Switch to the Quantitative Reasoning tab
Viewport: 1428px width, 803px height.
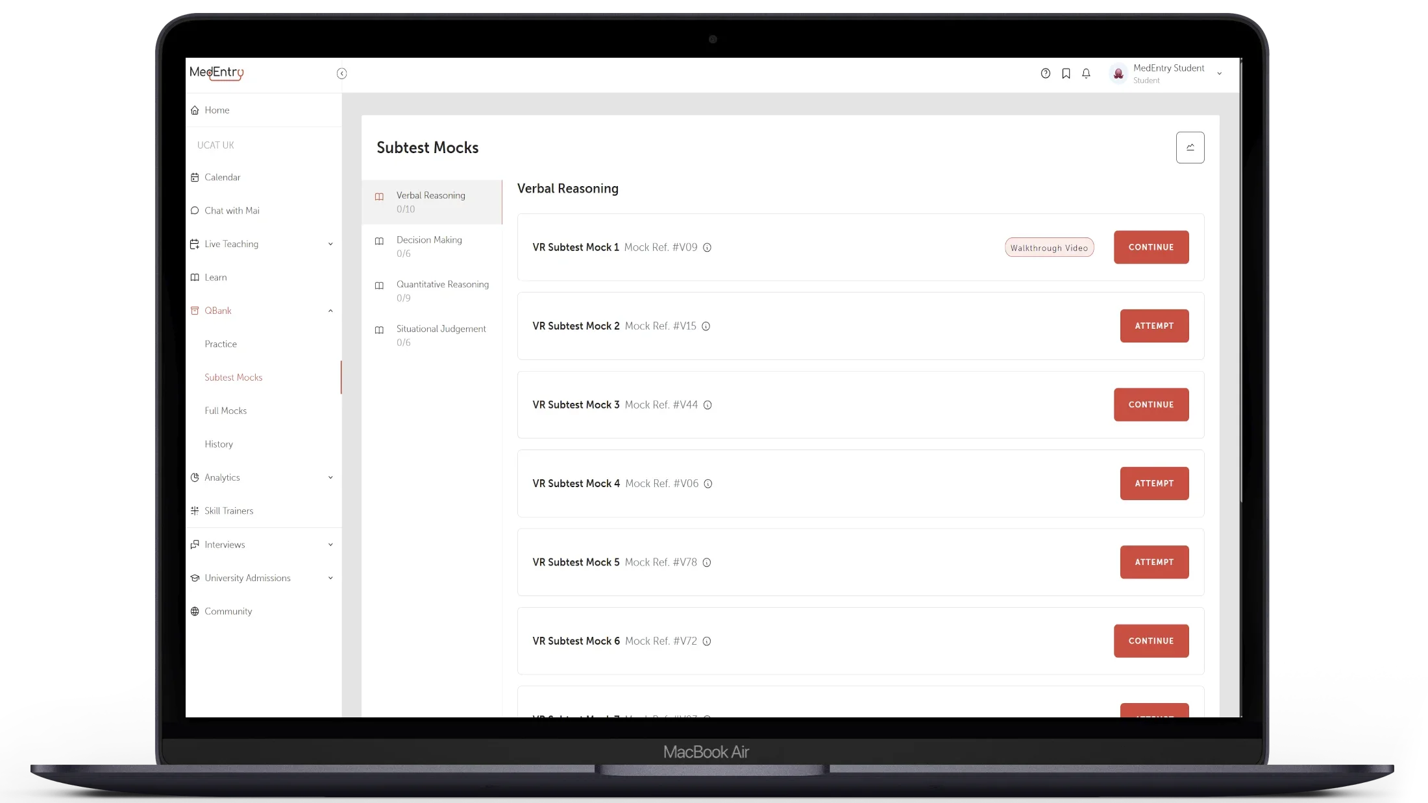pyautogui.click(x=432, y=291)
